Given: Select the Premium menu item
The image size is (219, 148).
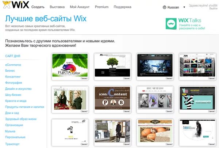Looking at the screenshot, I should point(102,7).
